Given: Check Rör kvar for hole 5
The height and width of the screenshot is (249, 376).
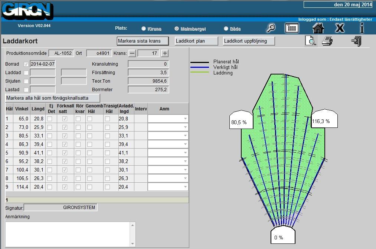Looking at the screenshot, I should pos(78,153).
